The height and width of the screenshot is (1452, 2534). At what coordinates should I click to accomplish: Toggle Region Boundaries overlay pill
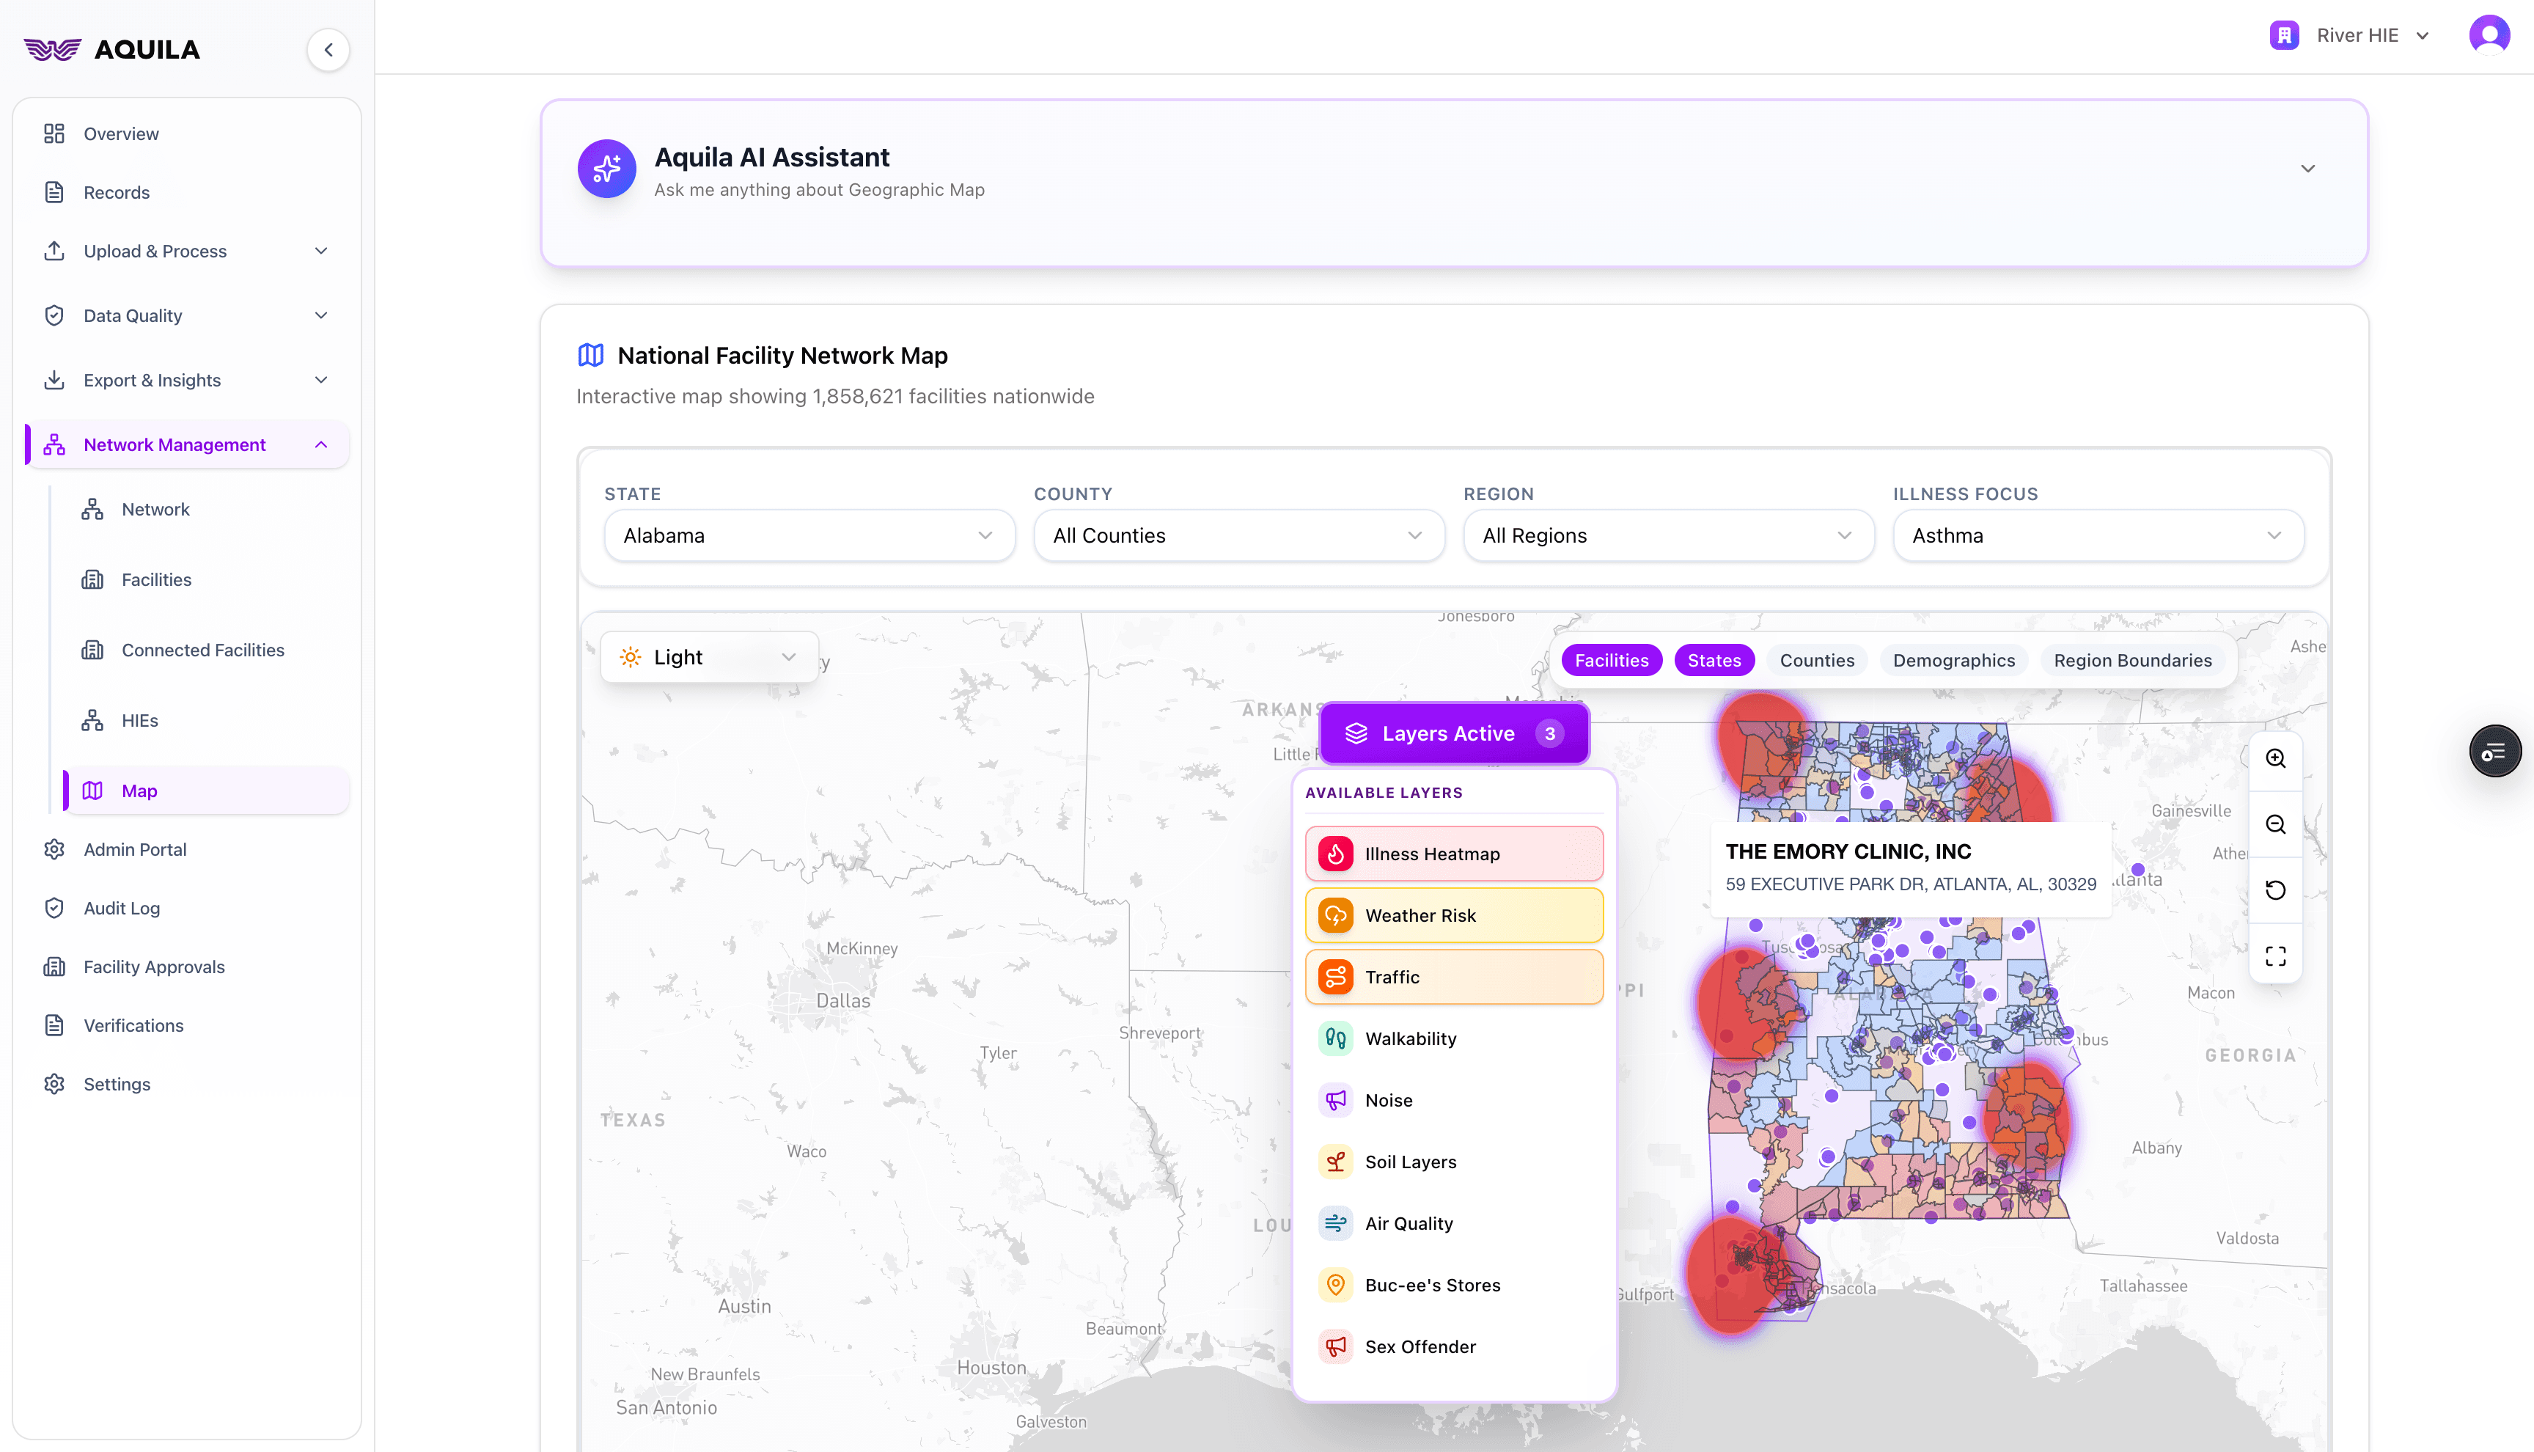pos(2131,660)
